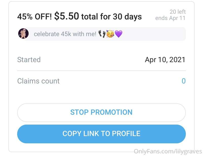Click the claims count value 0

coord(183,81)
